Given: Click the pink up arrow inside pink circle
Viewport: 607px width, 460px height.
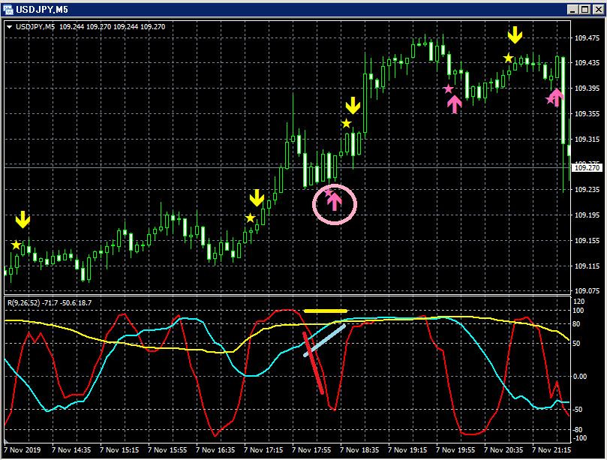Looking at the screenshot, I should (x=335, y=202).
